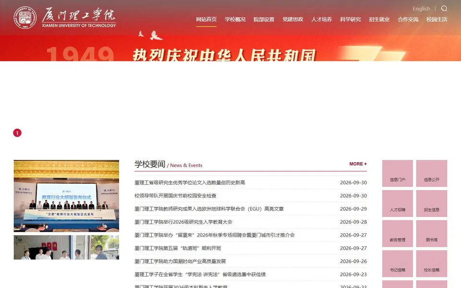The width and height of the screenshot is (461, 288).
Task: Select 人才培养 in the navigation bar
Action: [322, 19]
